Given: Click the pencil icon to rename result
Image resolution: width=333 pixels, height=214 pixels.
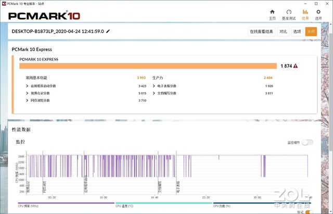Looking at the screenshot, I should [108, 32].
